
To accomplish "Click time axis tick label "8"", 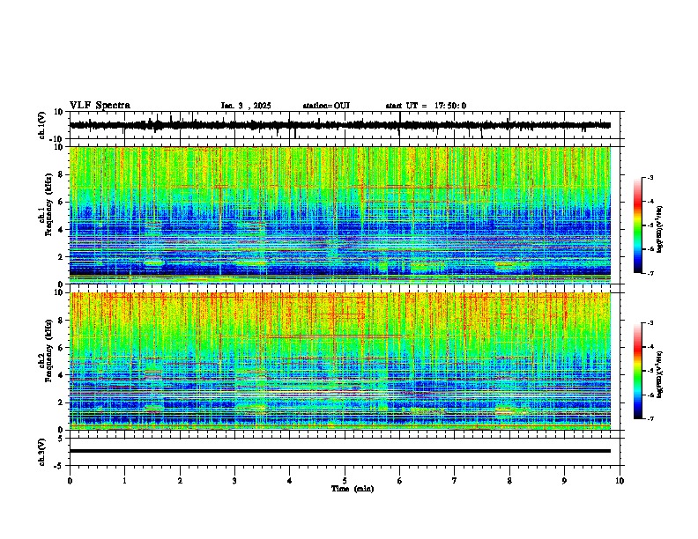I will pyautogui.click(x=509, y=481).
